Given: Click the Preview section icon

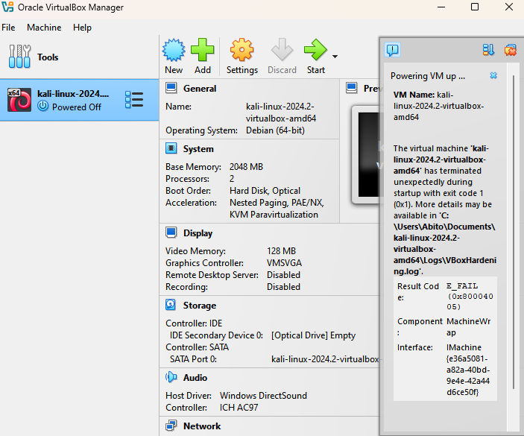Looking at the screenshot, I should 352,88.
